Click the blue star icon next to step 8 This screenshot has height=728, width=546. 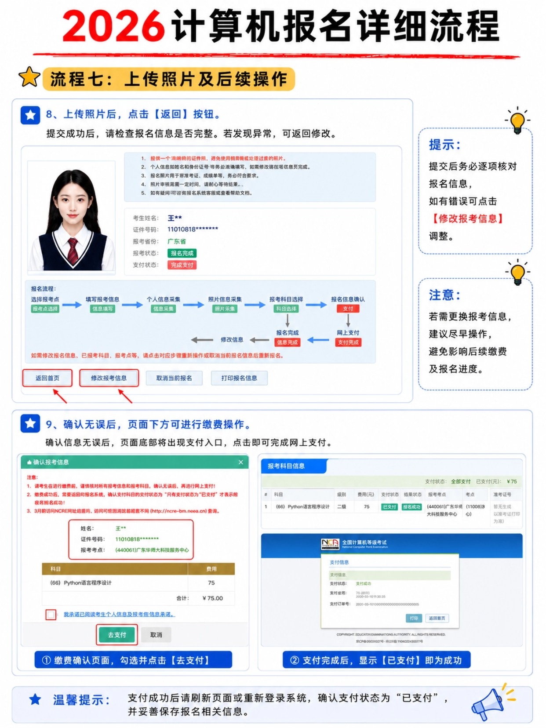click(30, 115)
